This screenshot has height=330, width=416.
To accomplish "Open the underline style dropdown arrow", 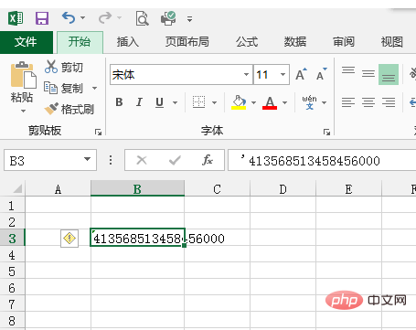I will (x=175, y=102).
